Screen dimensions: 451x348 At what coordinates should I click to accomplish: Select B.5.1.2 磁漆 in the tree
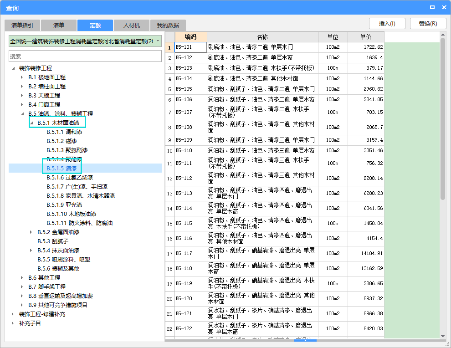coord(61,141)
